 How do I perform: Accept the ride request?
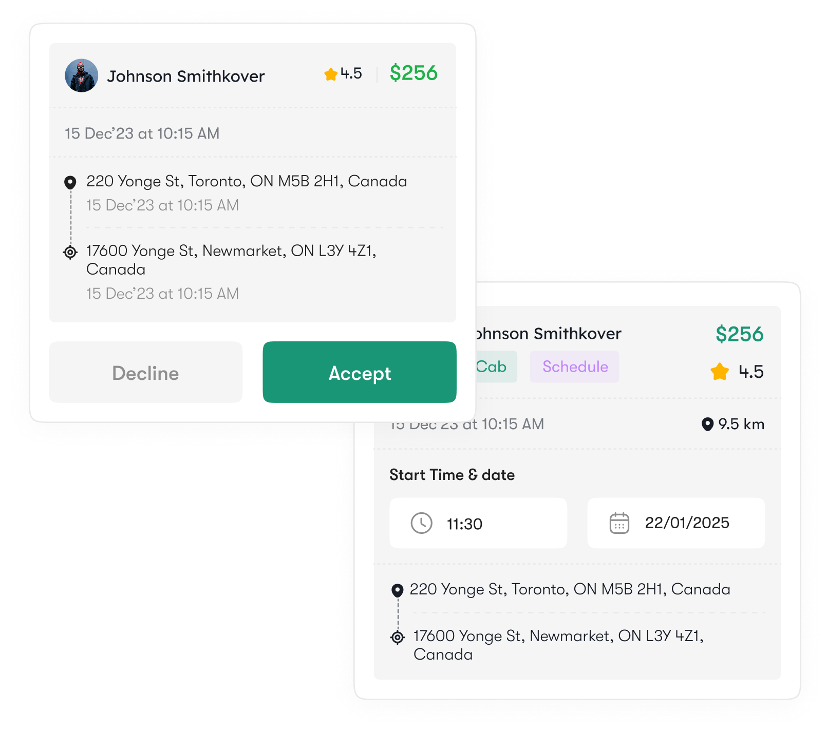(x=360, y=372)
